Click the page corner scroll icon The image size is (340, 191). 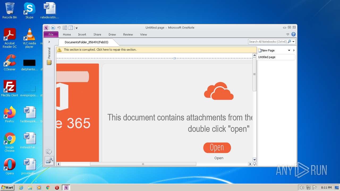254,164
